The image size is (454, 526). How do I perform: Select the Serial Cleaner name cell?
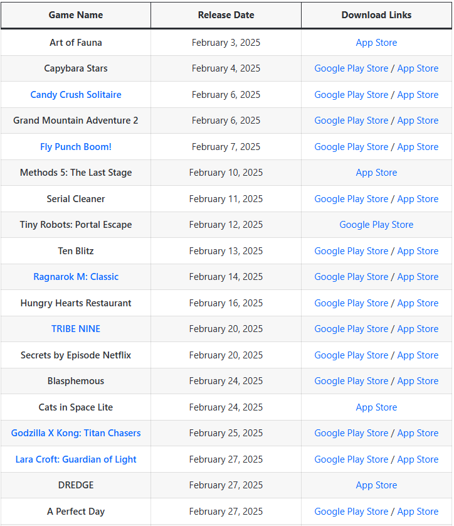click(x=76, y=199)
